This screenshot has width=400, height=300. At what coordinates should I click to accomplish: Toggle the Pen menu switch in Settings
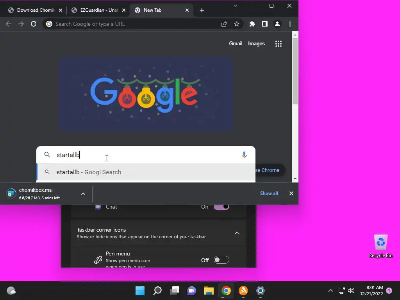point(221,260)
